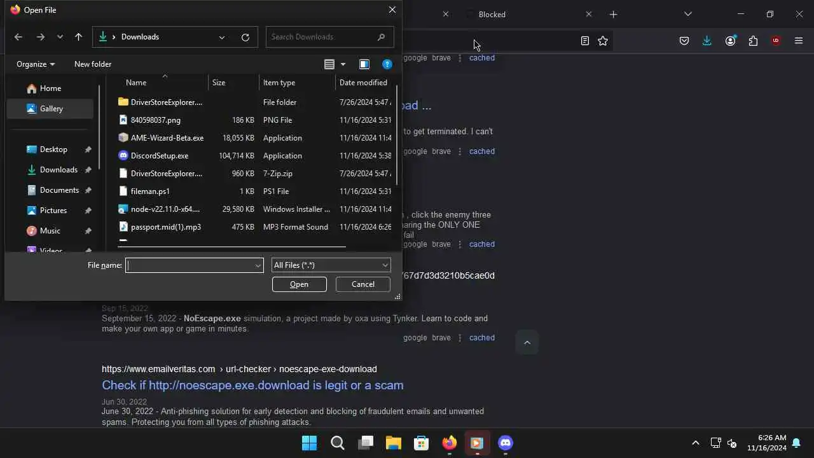Image resolution: width=814 pixels, height=458 pixels.
Task: Open view options dropdown arrow
Action: (x=343, y=64)
